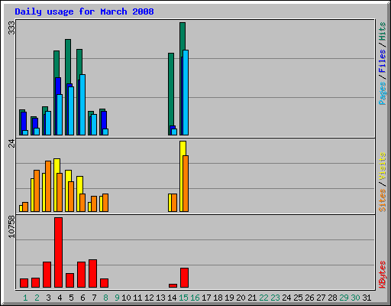Click the 10758 axis value

pyautogui.click(x=11, y=227)
